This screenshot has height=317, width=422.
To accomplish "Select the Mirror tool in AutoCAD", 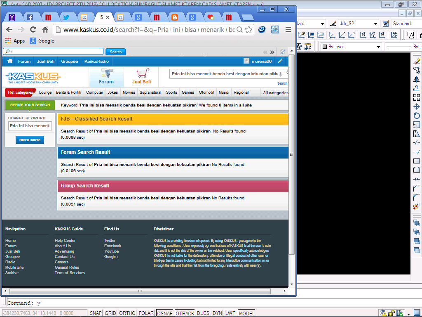I will pyautogui.click(x=417, y=79).
